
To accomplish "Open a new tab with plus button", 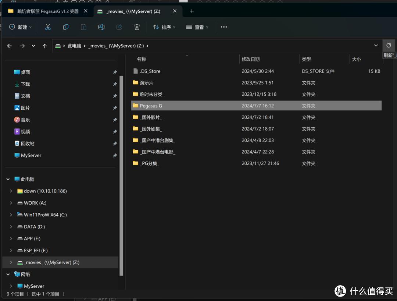I will [x=192, y=11].
